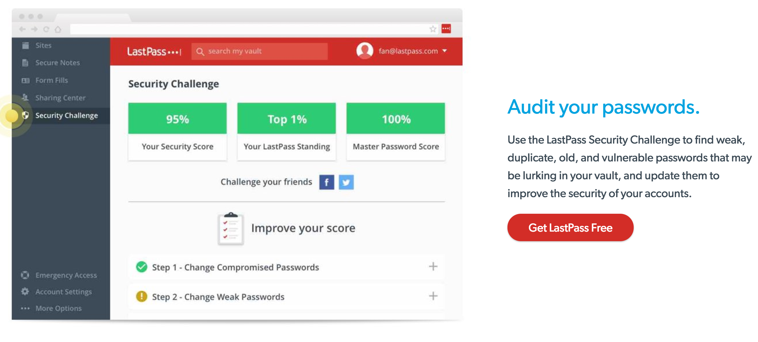The height and width of the screenshot is (342, 758).
Task: Reload the page with refresh icon
Action: 46,29
